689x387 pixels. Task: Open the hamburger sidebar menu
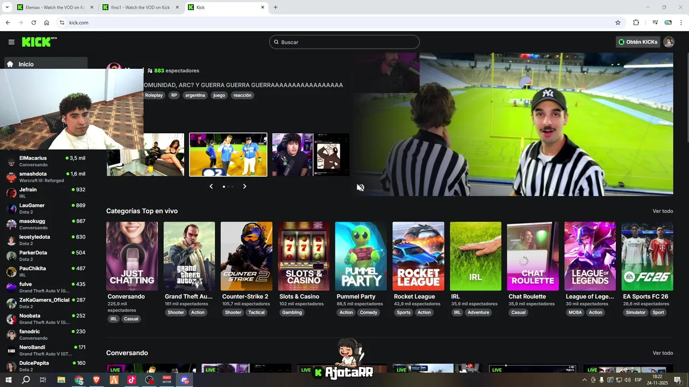(x=11, y=42)
